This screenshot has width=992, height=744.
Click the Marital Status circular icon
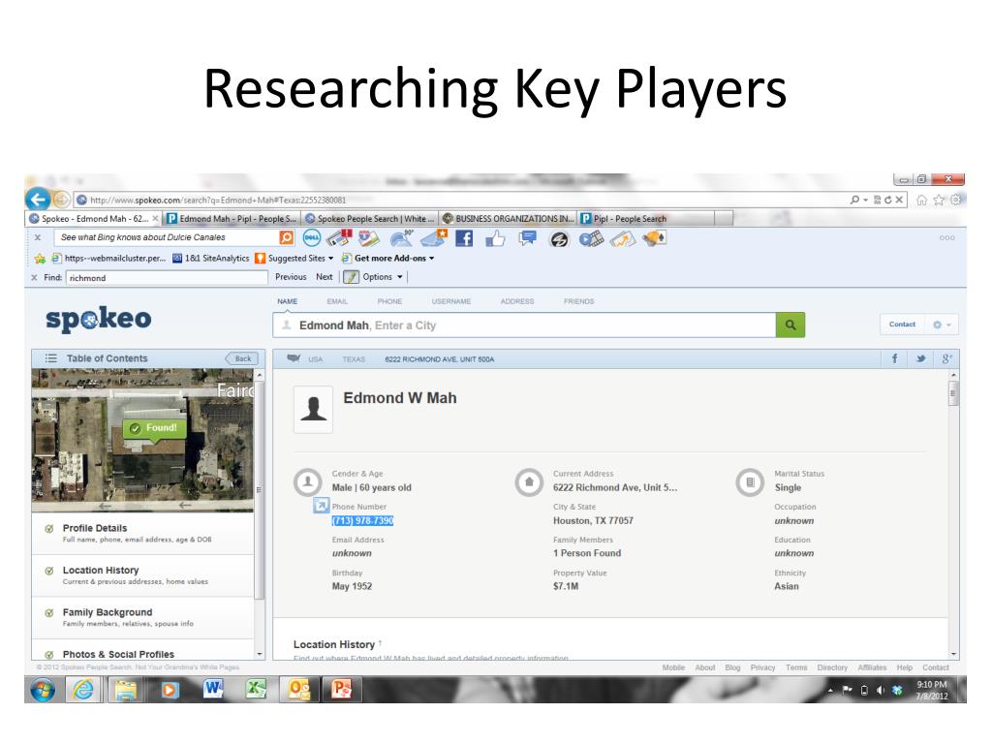pyautogui.click(x=751, y=482)
